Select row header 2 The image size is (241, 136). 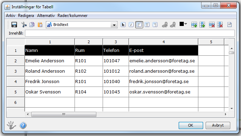coord(16,61)
